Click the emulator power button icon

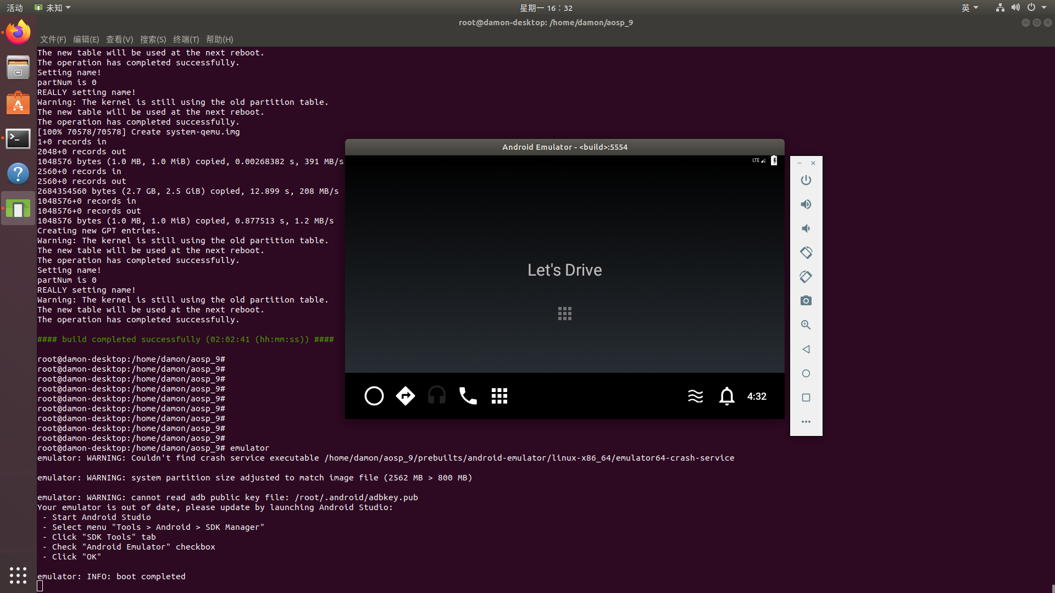pyautogui.click(x=806, y=180)
